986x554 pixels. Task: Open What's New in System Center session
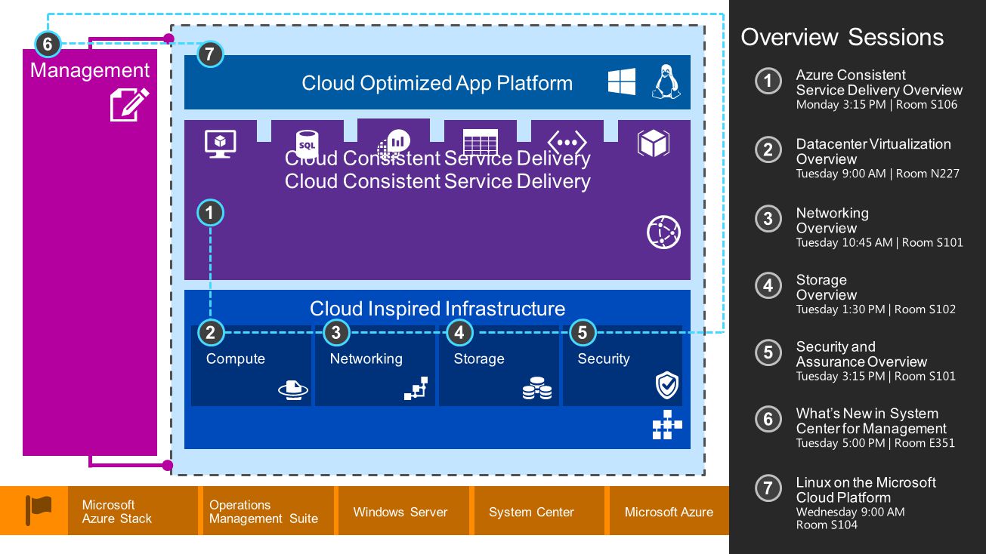click(871, 420)
